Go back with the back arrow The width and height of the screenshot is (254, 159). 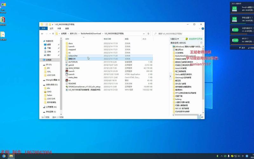coord(42,34)
